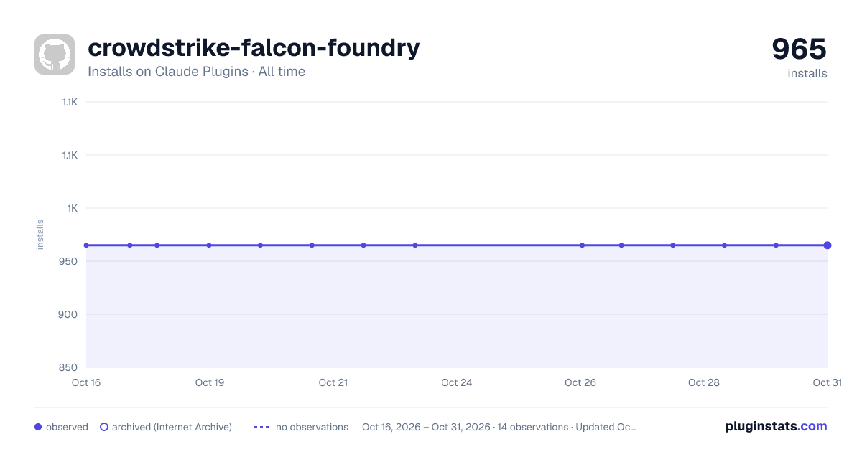Click the crowdstrike-falcon-foundry title
Screen dimensions: 862x452
[x=254, y=48]
